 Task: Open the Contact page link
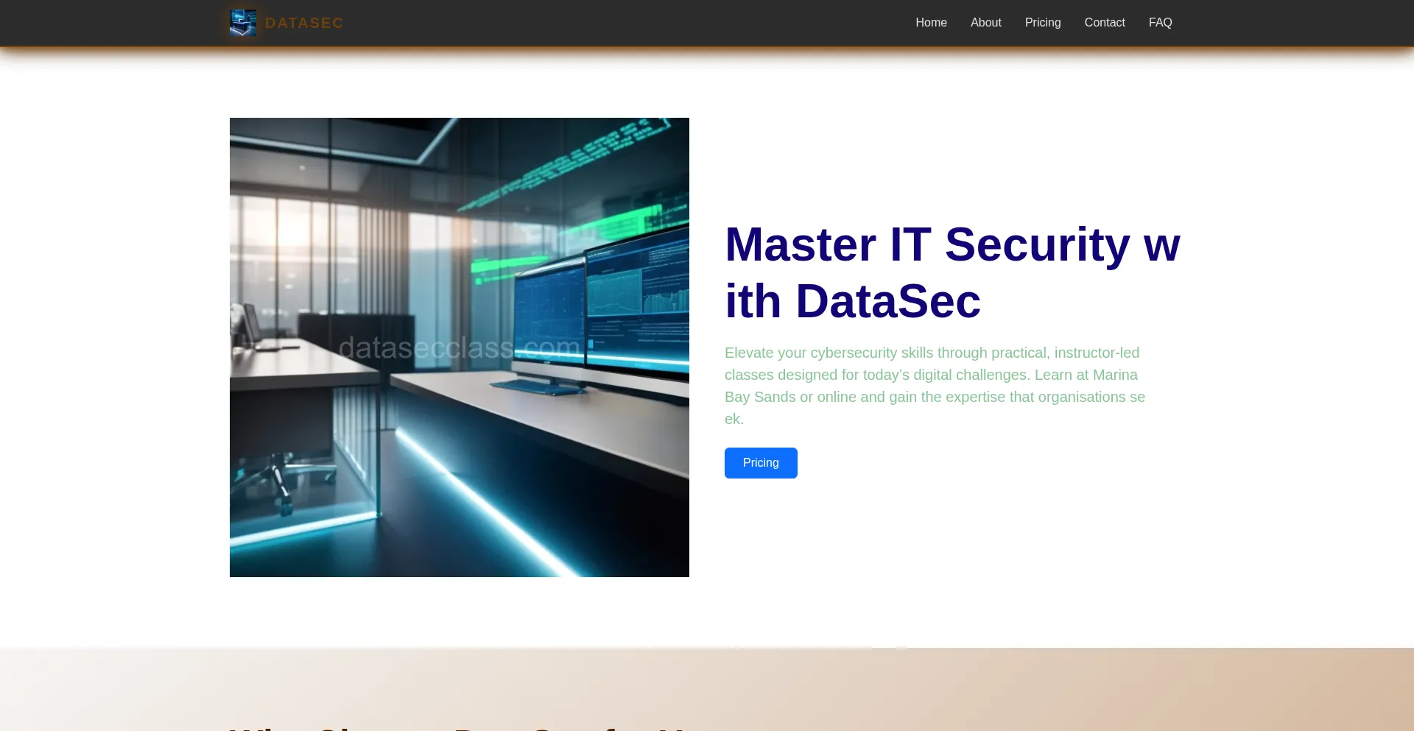[x=1104, y=23]
